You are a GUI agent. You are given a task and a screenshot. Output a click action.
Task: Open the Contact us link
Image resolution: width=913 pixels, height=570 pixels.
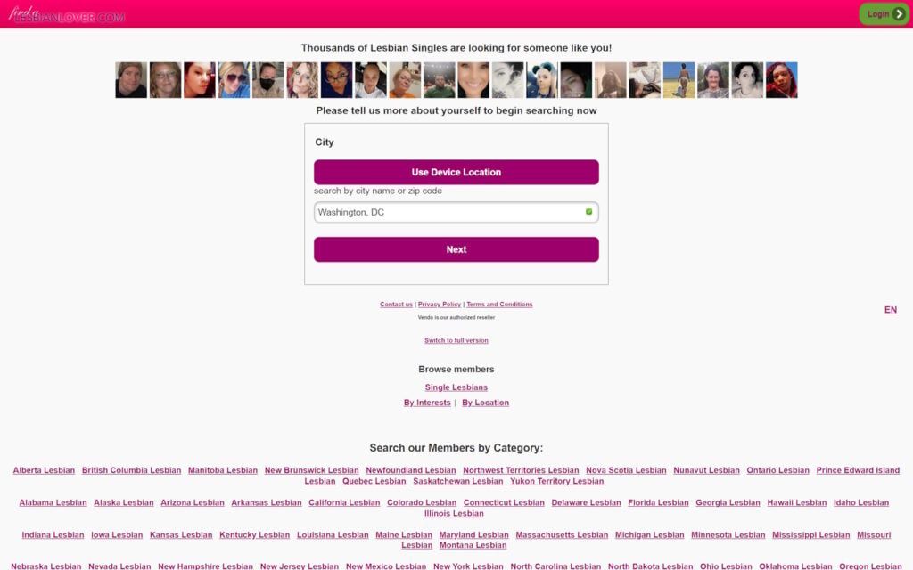396,305
